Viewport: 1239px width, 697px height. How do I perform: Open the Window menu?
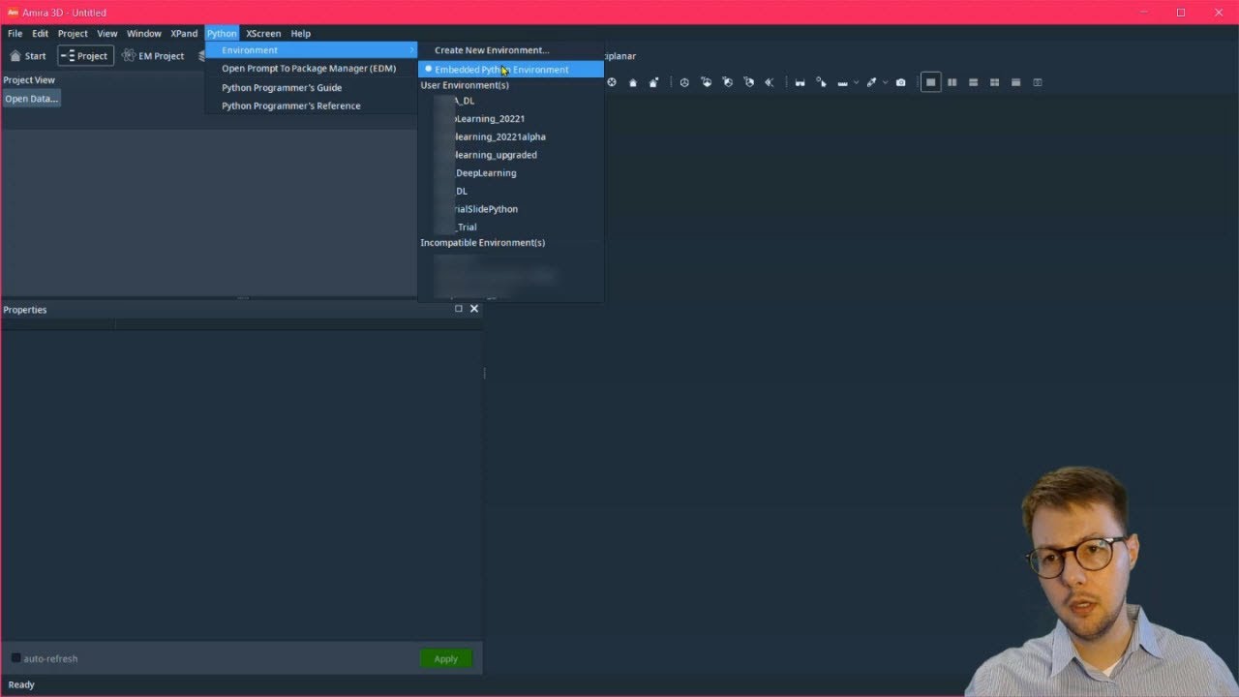click(144, 33)
